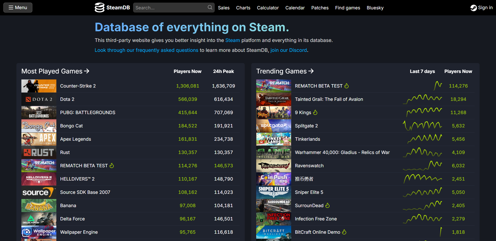Open the Find games page
This screenshot has width=496, height=241.
click(x=348, y=8)
